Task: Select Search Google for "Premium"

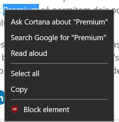Action: click(59, 38)
